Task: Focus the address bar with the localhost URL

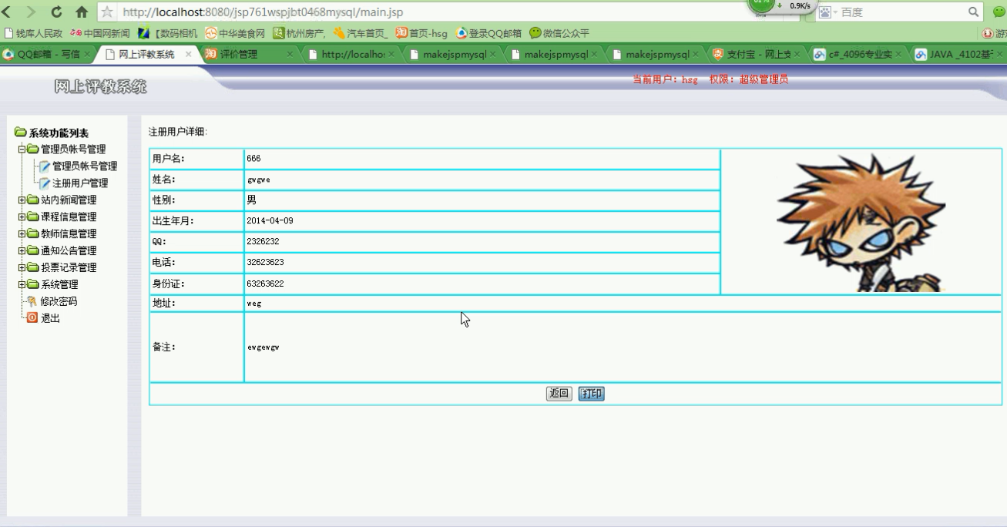Action: [431, 12]
